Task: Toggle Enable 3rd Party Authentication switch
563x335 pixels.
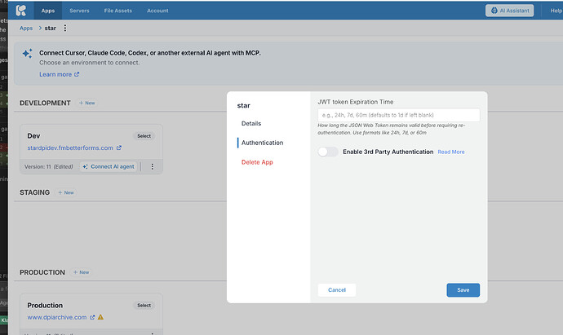Action: 328,152
